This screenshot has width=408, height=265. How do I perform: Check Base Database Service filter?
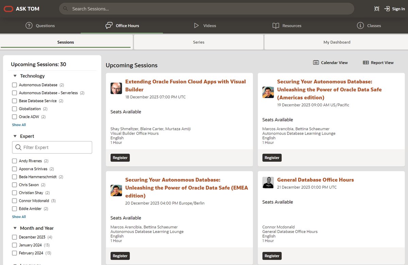pos(14,101)
